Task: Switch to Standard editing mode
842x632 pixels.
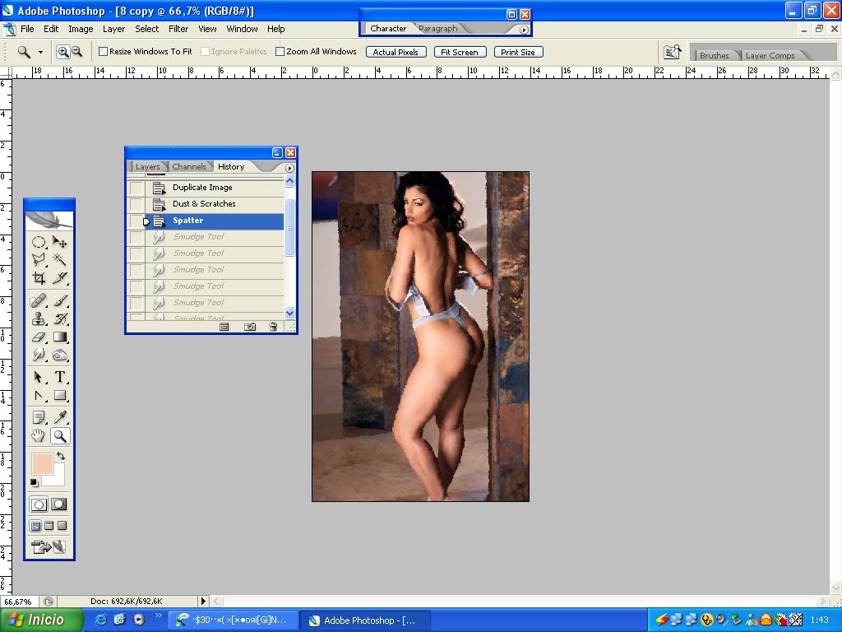Action: [x=39, y=504]
